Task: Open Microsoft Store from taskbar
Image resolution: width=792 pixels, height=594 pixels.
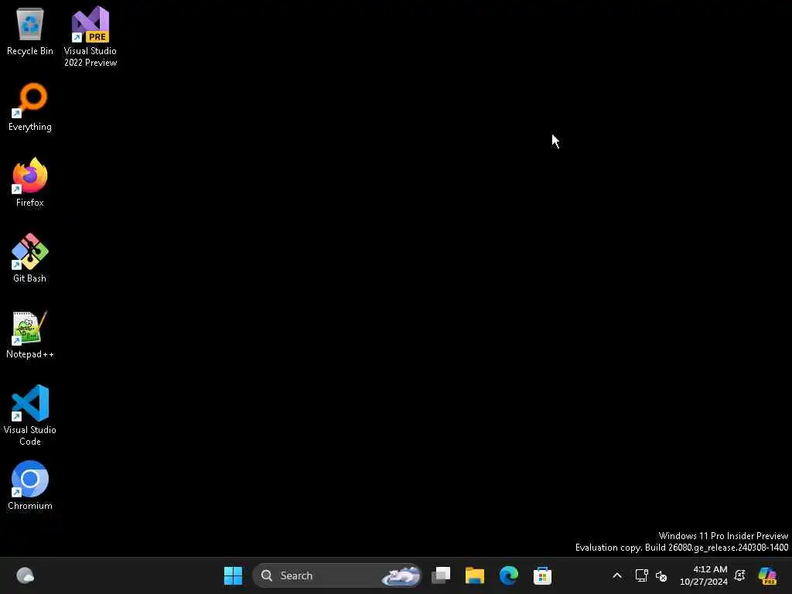Action: click(x=542, y=575)
